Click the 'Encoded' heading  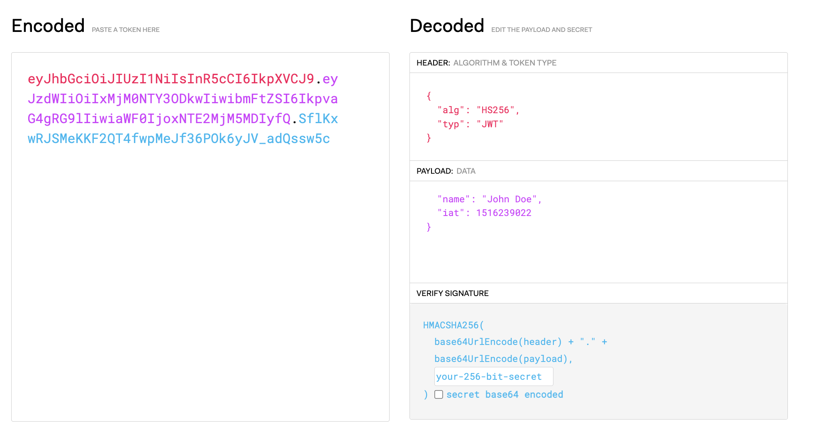48,26
